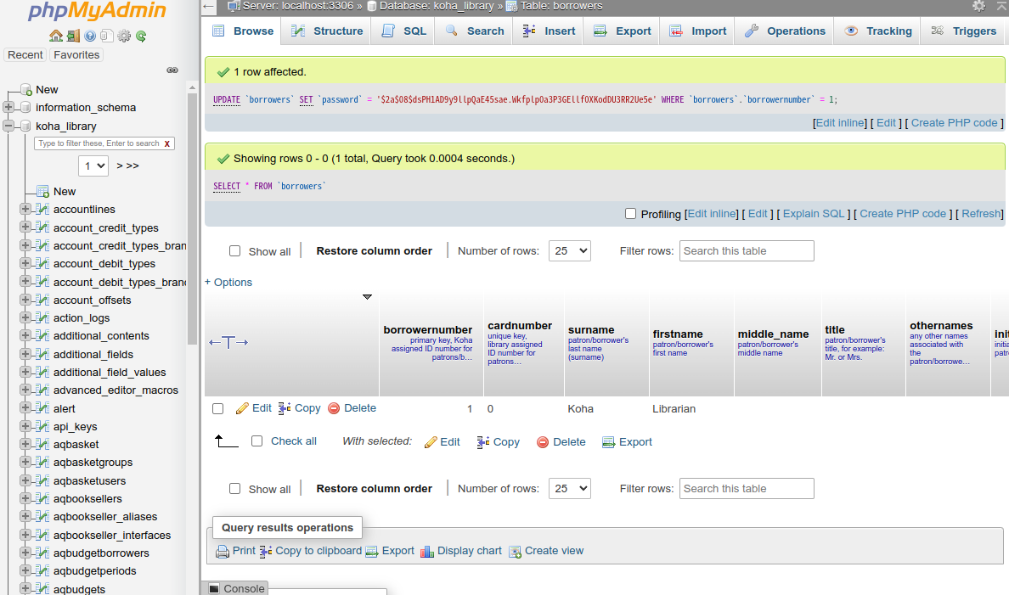Image resolution: width=1009 pixels, height=595 pixels.
Task: Tick the upper Show all checkbox
Action: coord(235,251)
